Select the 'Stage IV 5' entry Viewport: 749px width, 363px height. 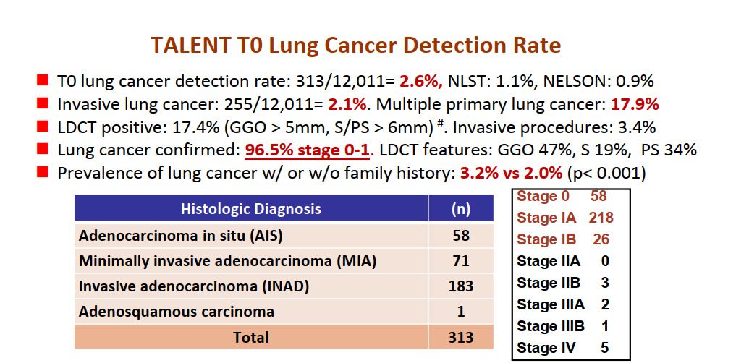coord(562,348)
